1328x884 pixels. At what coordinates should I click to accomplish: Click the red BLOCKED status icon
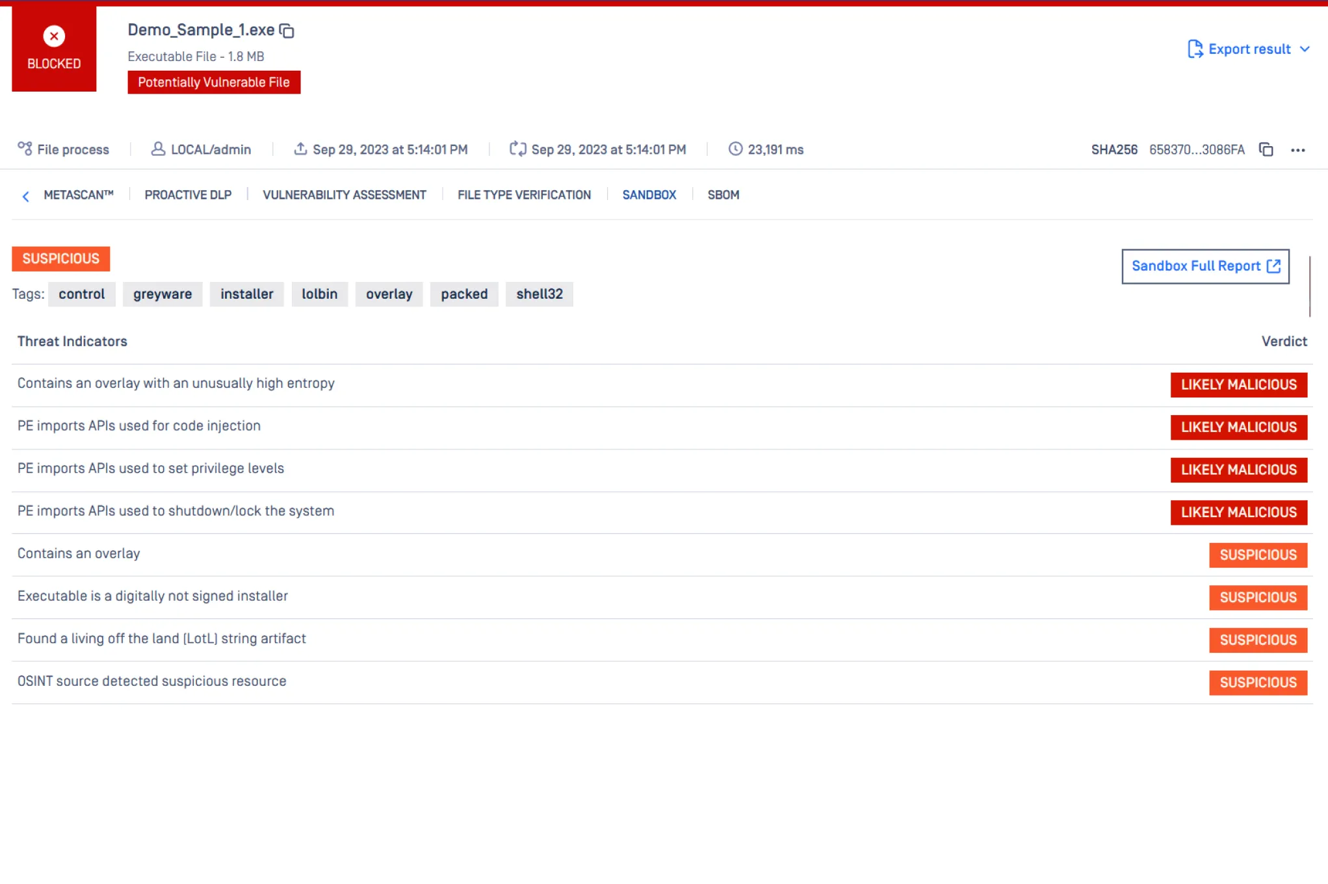tap(54, 36)
